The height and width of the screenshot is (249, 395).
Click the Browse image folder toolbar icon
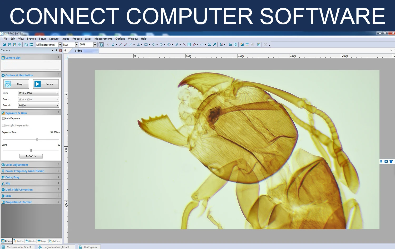pos(26,45)
